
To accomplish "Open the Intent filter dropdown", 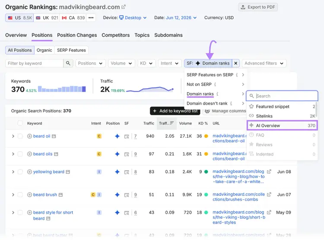I will pos(169,63).
